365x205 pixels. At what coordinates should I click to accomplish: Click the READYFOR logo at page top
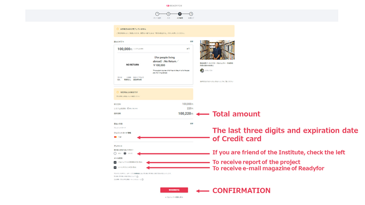(174, 5)
